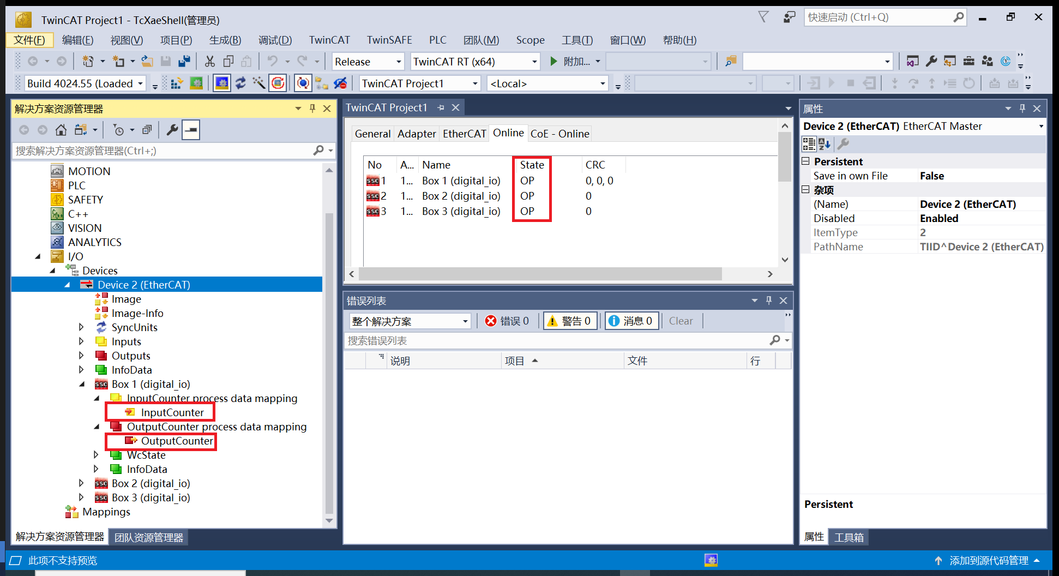This screenshot has height=576, width=1059.
Task: Click the Activate Configuration toolbar icon
Action: (x=177, y=83)
